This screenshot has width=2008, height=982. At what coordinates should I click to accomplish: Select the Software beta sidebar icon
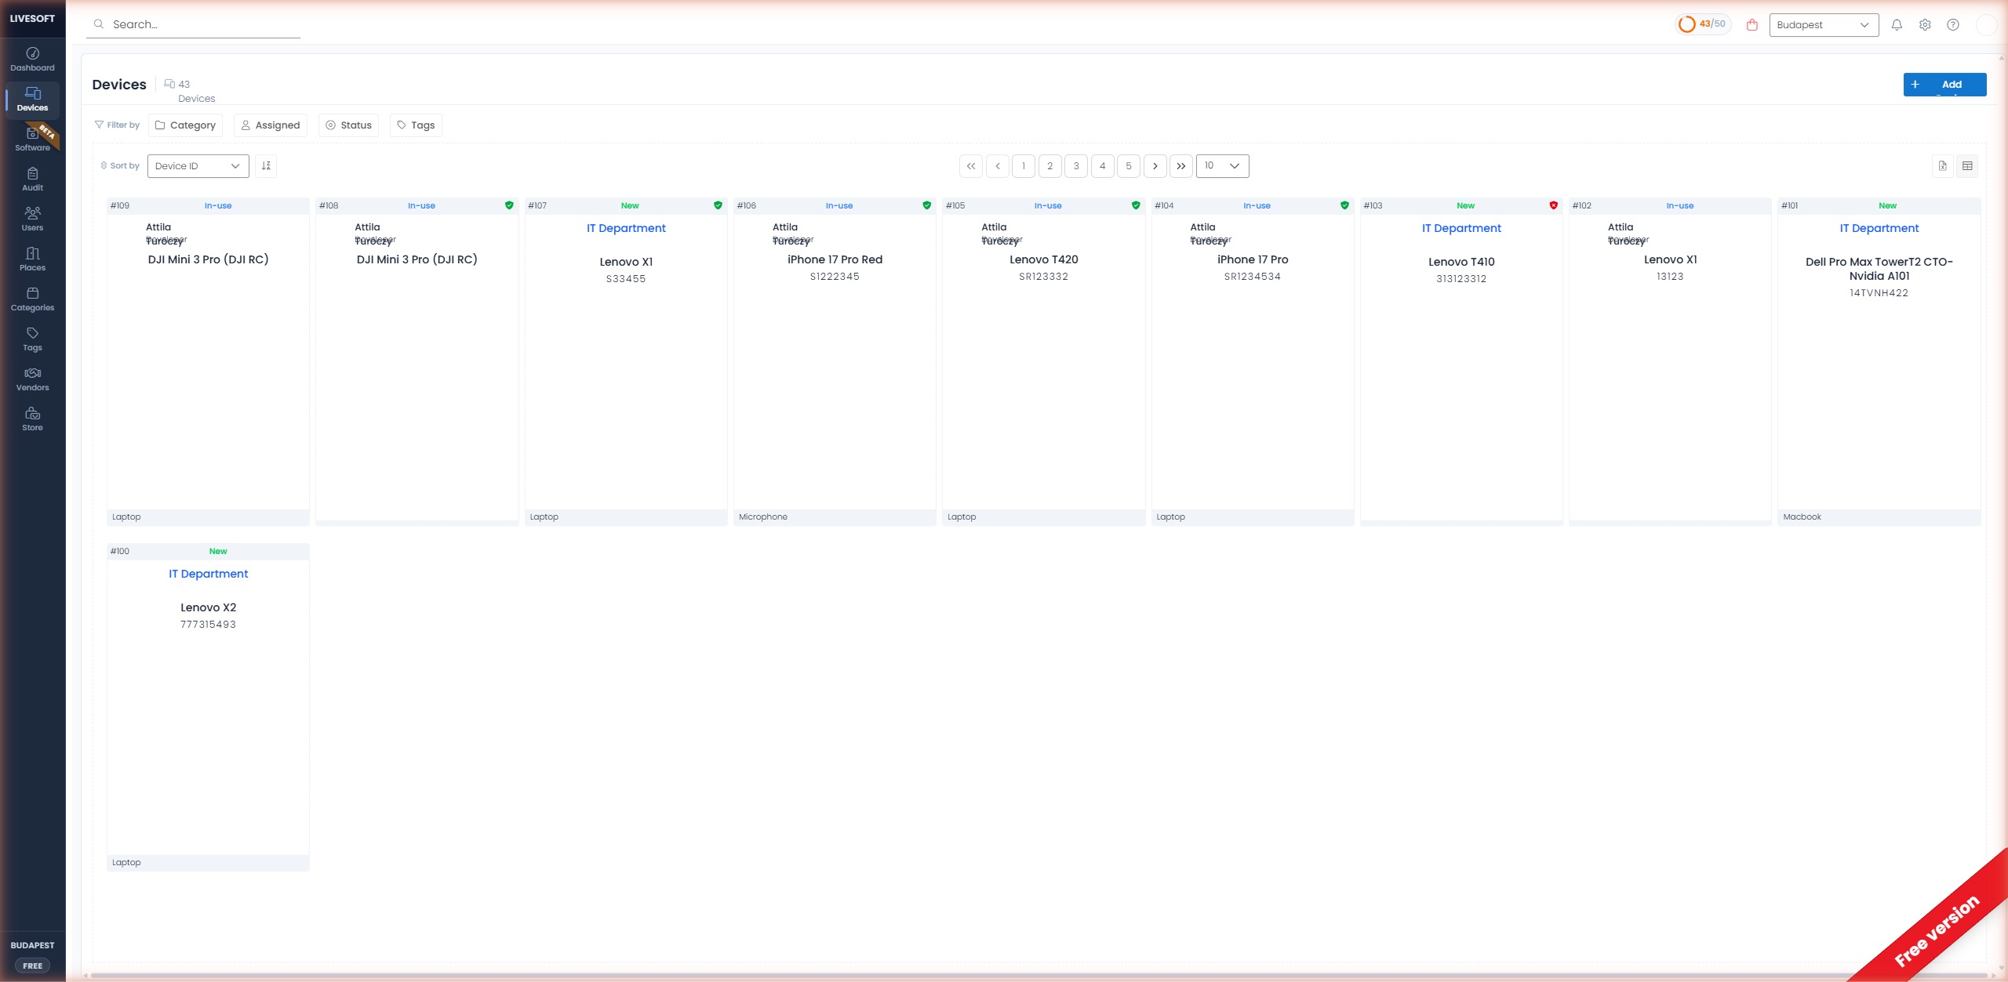tap(31, 140)
